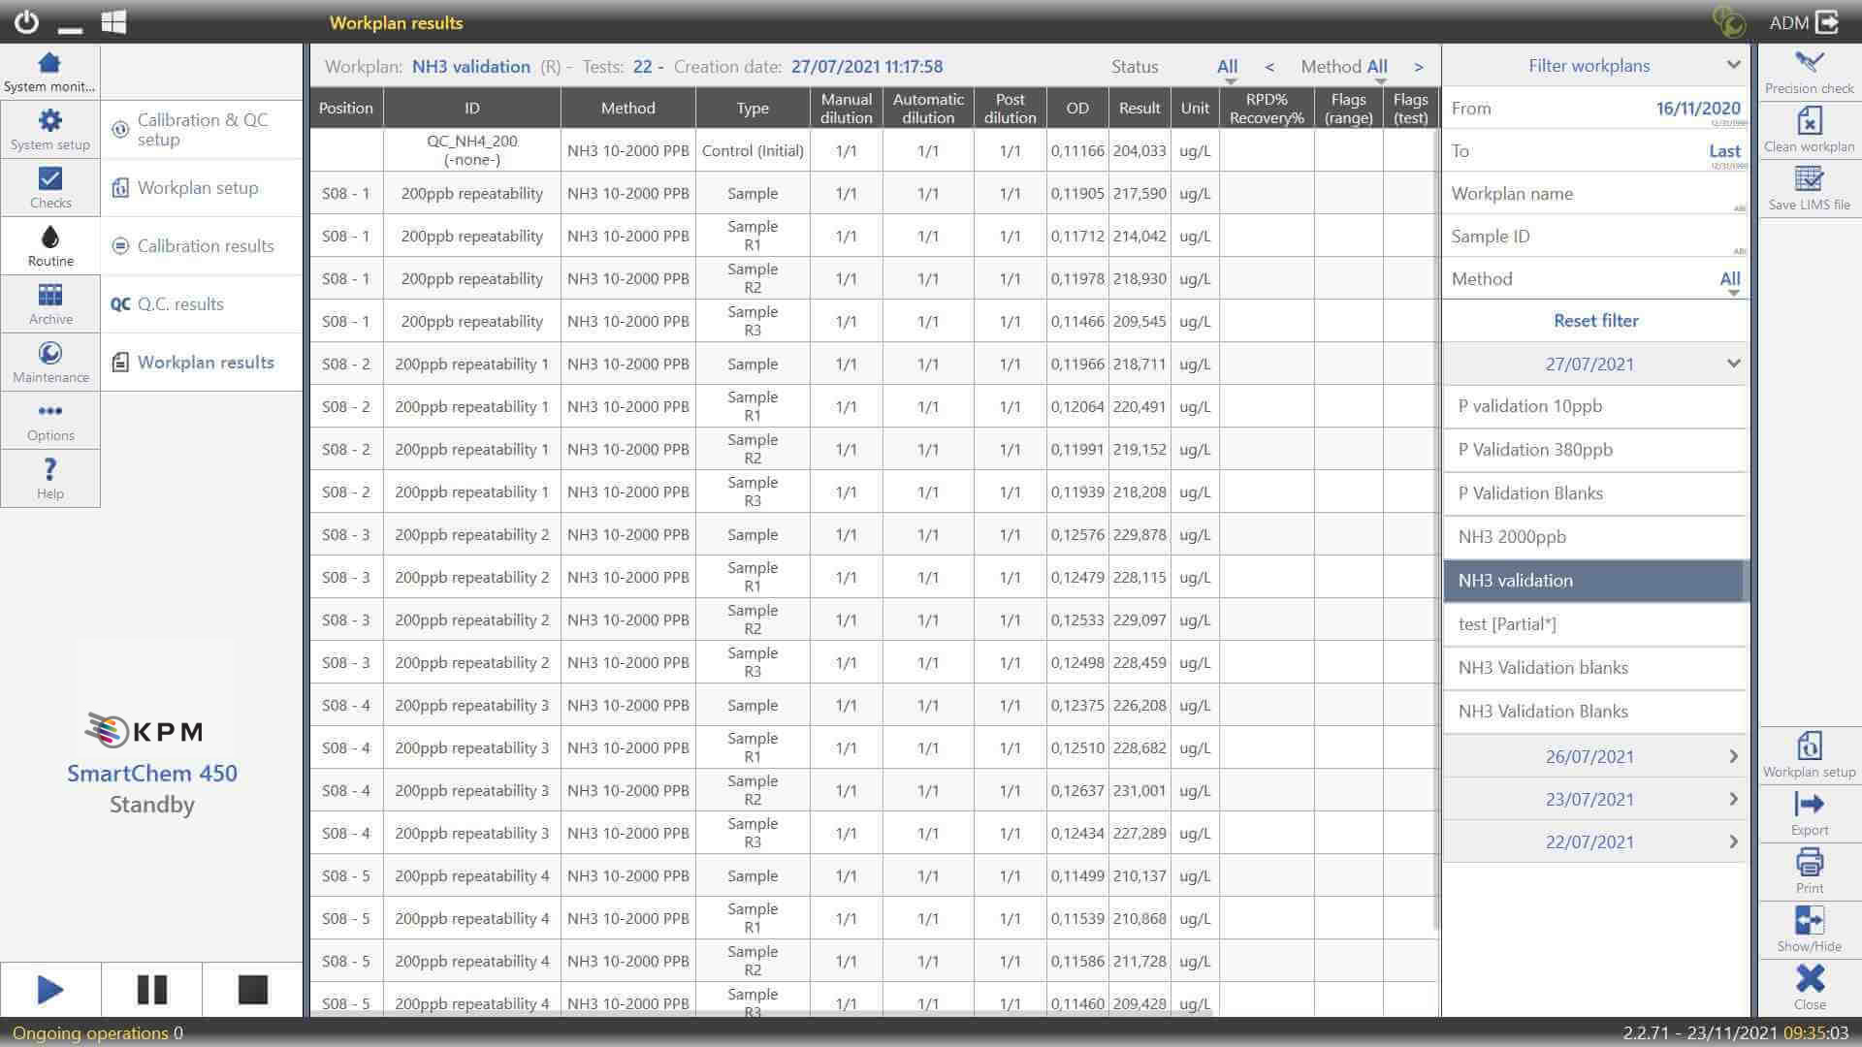Toggle the Show/Hide icon
1862x1047 pixels.
click(1809, 921)
